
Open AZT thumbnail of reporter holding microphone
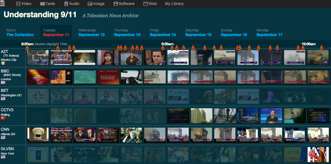coord(131,57)
